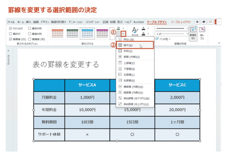
Task: Click the text fill A icon
Action: [x=144, y=28]
